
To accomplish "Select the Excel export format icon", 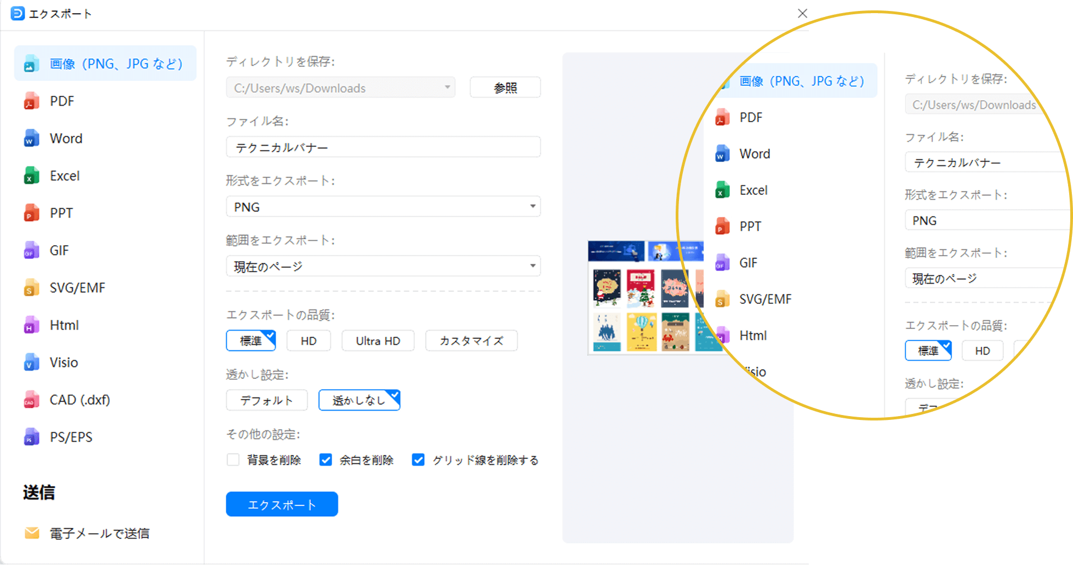I will [x=31, y=175].
